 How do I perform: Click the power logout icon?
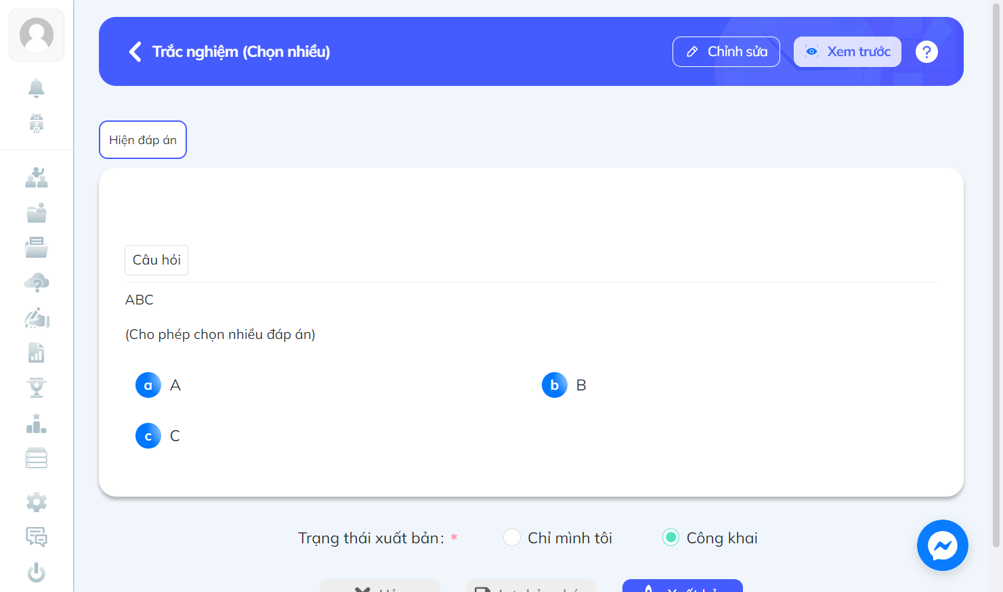37,572
